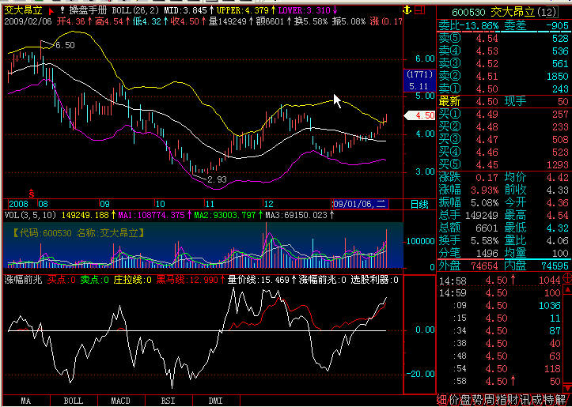Click the yellow anchor icon above the chart
The width and height of the screenshot is (572, 407).
pos(408,9)
